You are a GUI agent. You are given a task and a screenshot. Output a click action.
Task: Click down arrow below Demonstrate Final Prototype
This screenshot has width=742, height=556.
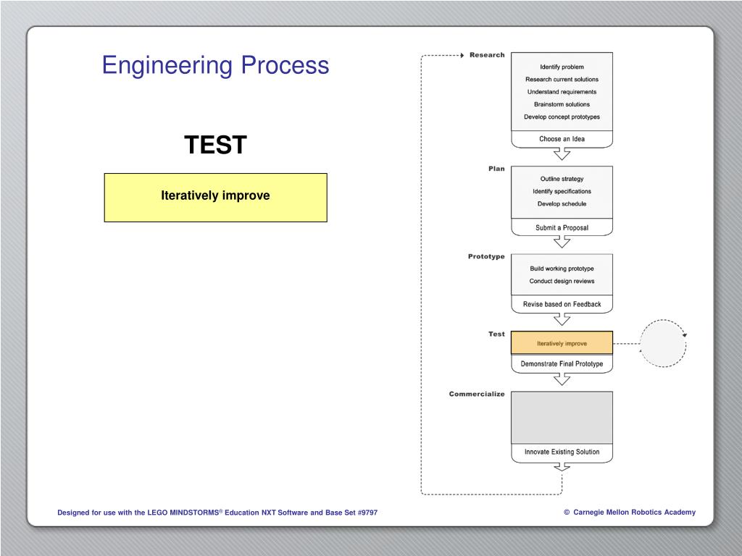562,379
